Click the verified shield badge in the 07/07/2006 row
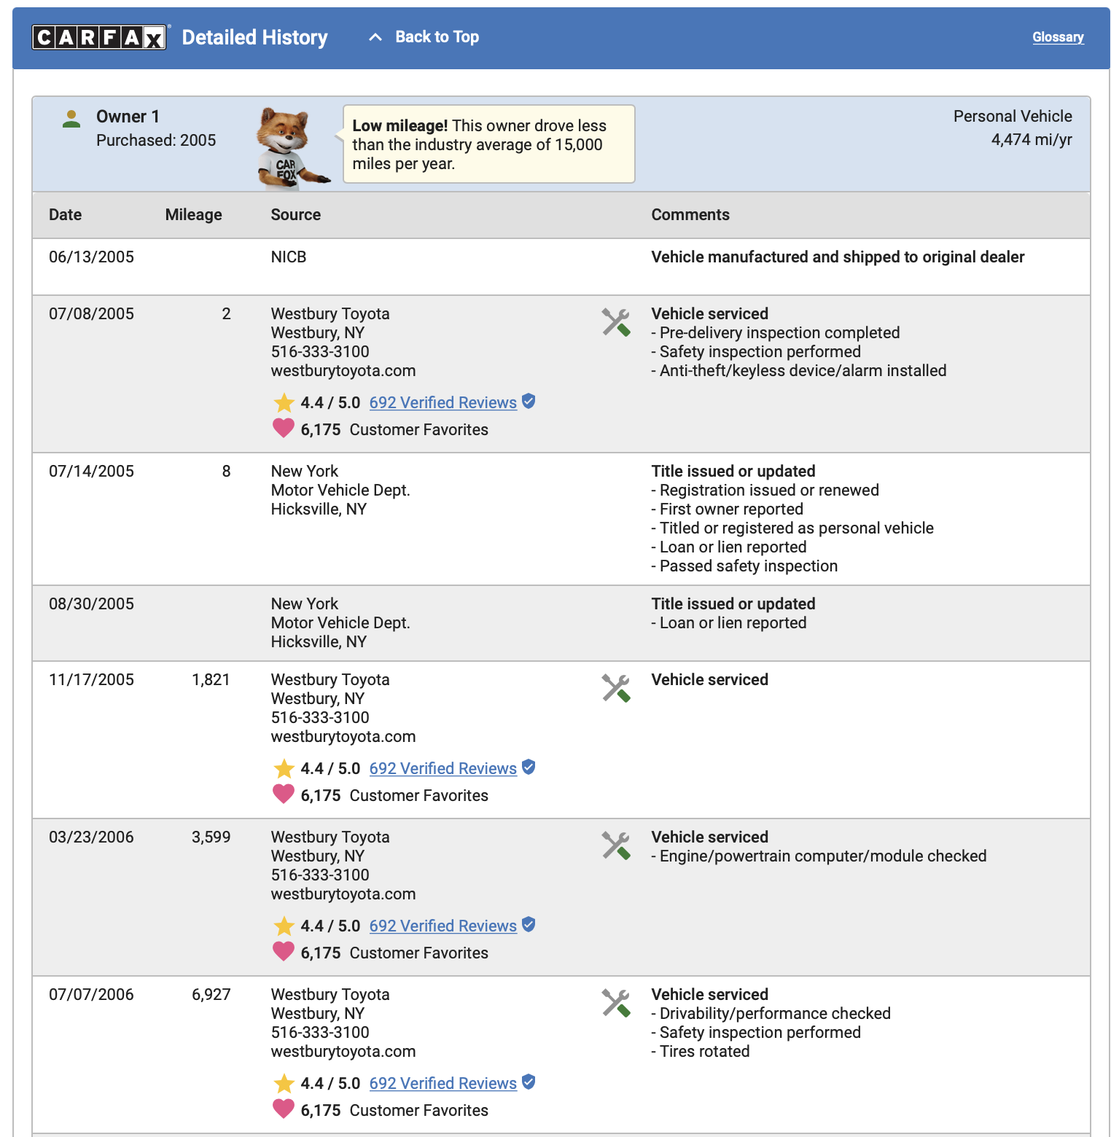The width and height of the screenshot is (1111, 1137). pyautogui.click(x=529, y=1082)
